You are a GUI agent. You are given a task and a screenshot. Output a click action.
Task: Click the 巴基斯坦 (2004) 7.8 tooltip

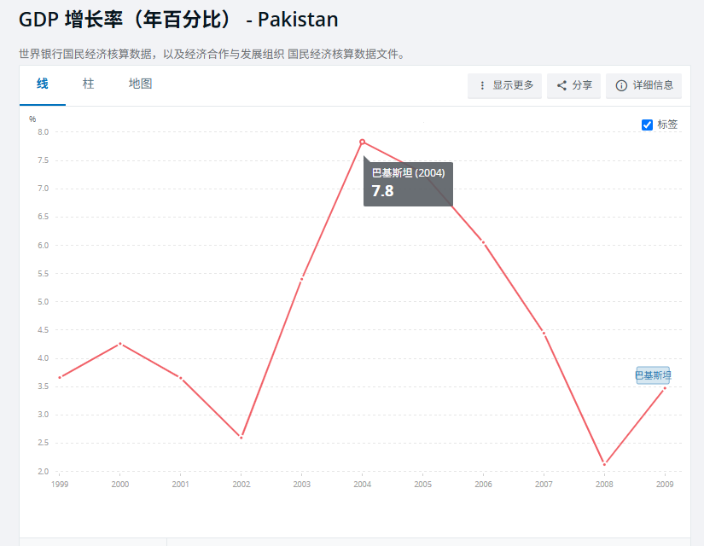[408, 183]
